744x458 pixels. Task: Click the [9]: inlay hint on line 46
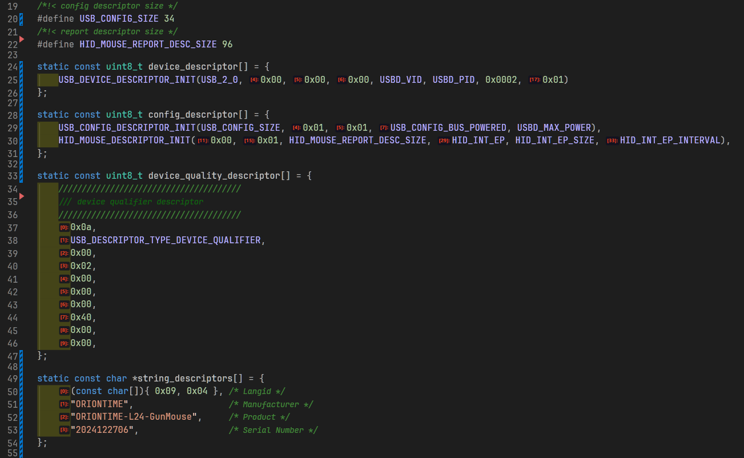(64, 343)
